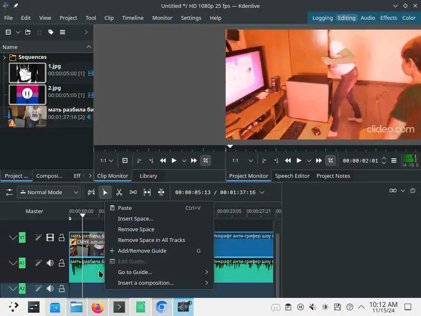Open the V1 track effects wand icon

[x=38, y=237]
